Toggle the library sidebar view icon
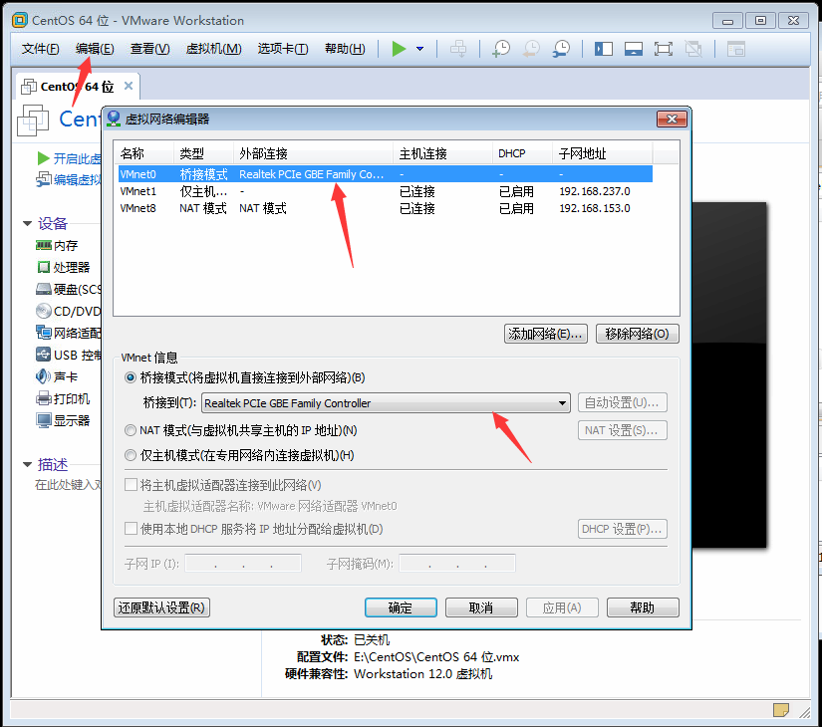Screen dimensions: 822x727 tap(604, 49)
